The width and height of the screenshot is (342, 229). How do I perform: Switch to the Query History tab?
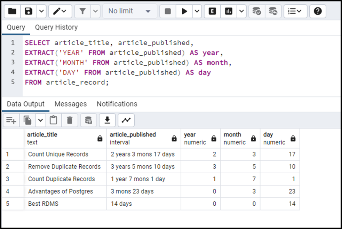click(x=56, y=27)
